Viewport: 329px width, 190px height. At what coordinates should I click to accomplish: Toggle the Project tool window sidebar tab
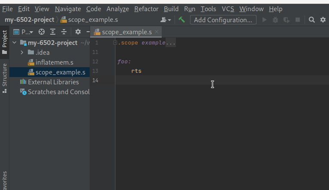tap(4, 42)
